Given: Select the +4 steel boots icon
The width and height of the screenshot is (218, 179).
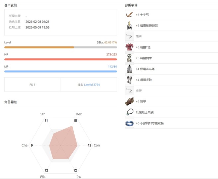Looking at the screenshot, I should [x=129, y=80].
